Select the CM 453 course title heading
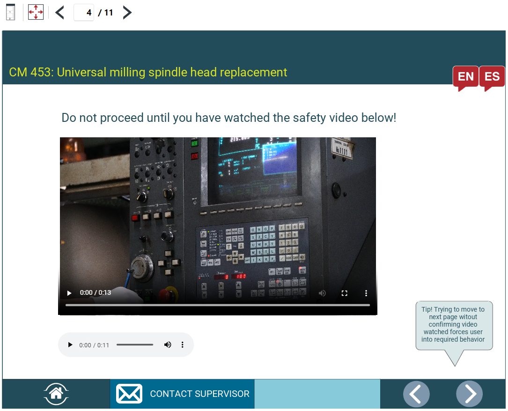The width and height of the screenshot is (508, 411). click(148, 72)
